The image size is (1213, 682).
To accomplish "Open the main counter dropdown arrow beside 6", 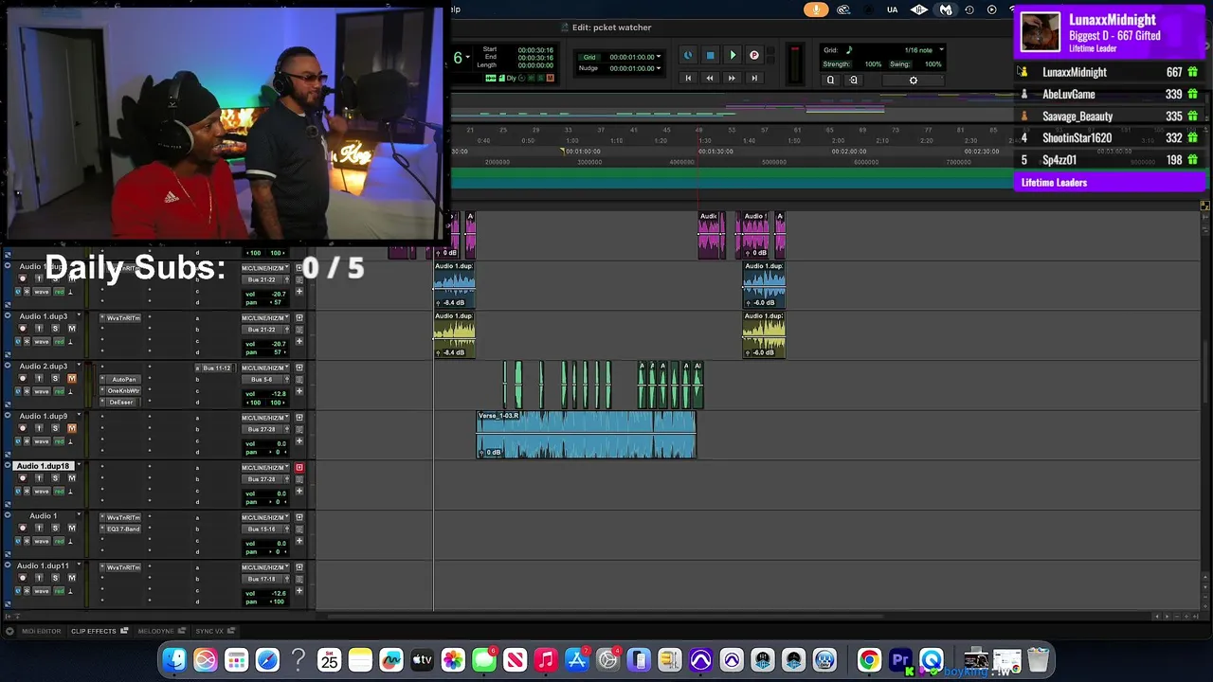I will [x=470, y=59].
